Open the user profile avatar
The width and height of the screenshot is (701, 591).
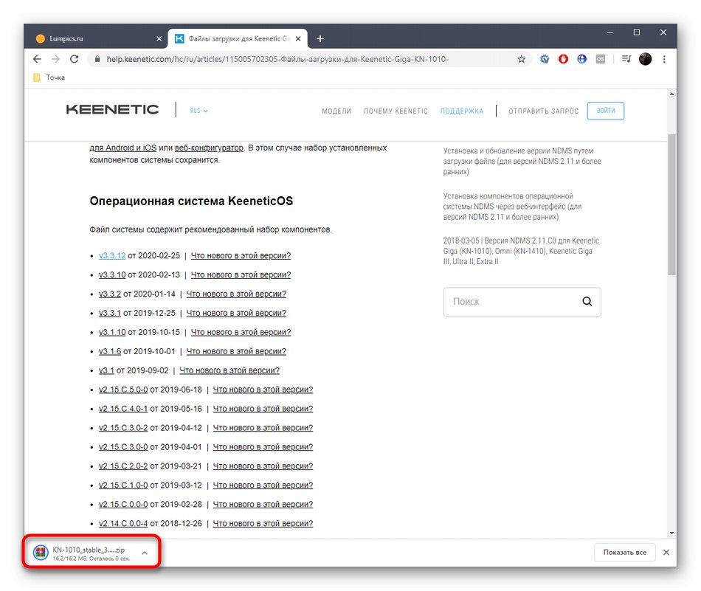tap(645, 59)
